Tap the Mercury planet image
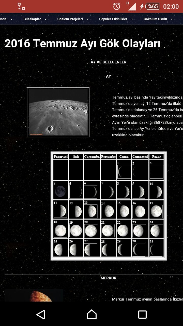 click(x=34, y=295)
